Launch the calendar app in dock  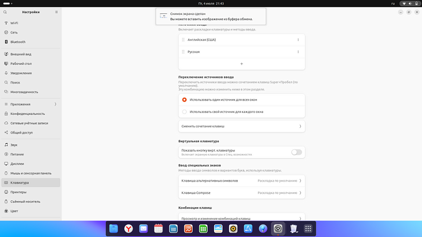pos(158,228)
